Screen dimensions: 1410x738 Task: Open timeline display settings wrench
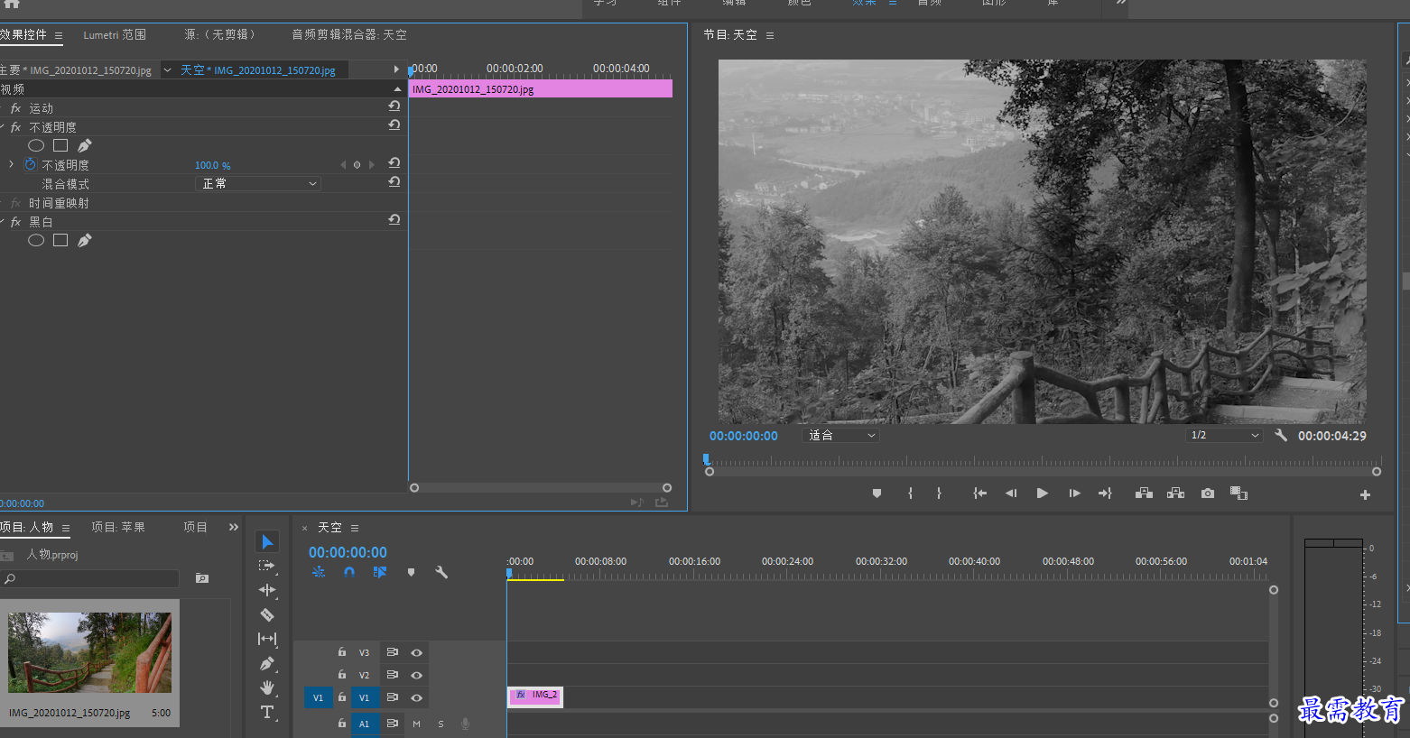441,572
